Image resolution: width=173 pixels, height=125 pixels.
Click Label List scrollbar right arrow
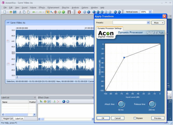coord(34,114)
